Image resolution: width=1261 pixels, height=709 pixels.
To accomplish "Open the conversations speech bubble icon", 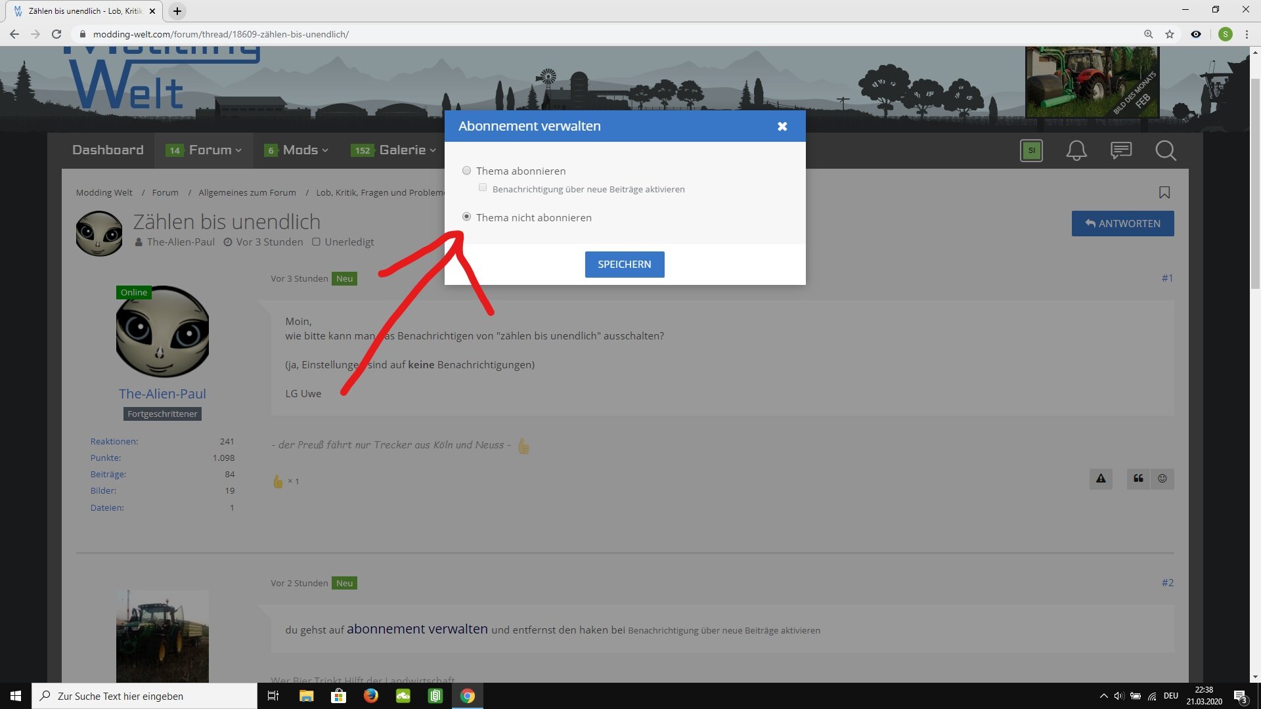I will pyautogui.click(x=1120, y=150).
